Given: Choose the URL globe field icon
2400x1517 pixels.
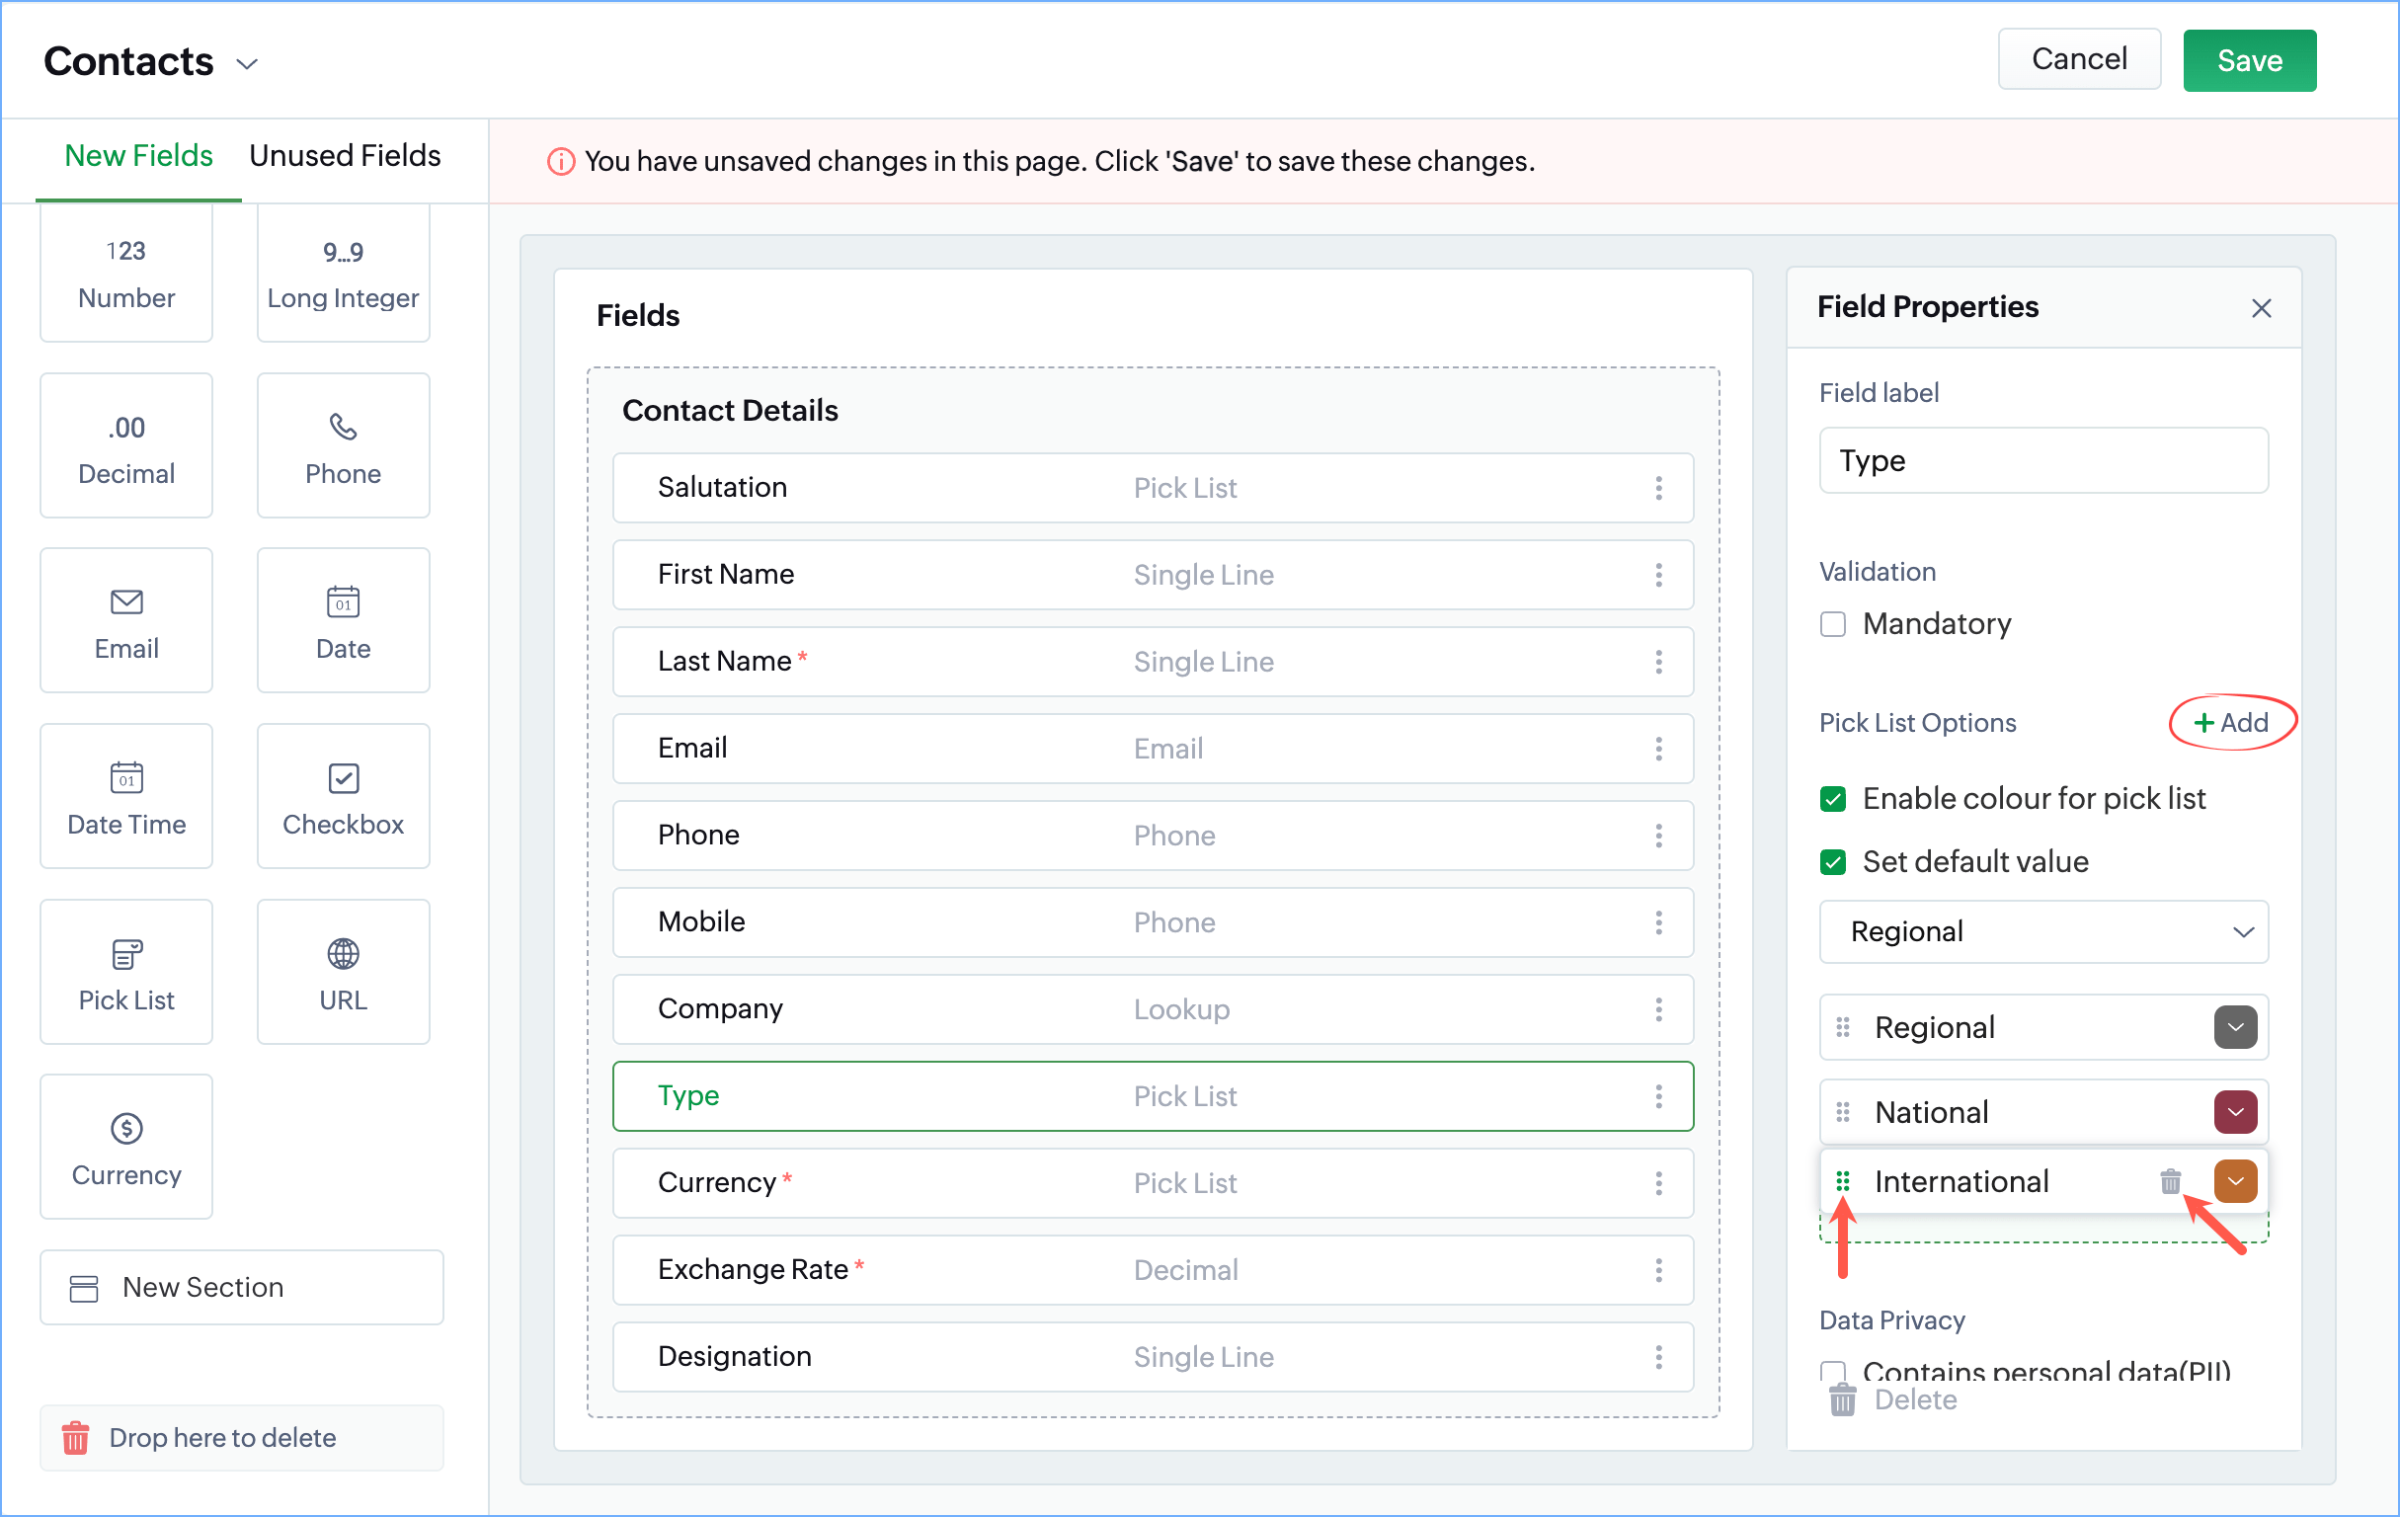Looking at the screenshot, I should [343, 953].
